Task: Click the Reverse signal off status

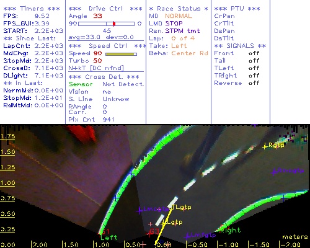Action: click(x=254, y=83)
